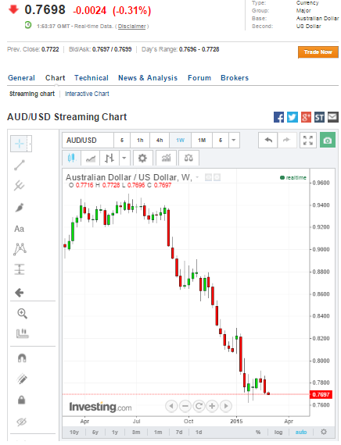Share chart on Facebook
The image size is (341, 445).
pos(278,117)
